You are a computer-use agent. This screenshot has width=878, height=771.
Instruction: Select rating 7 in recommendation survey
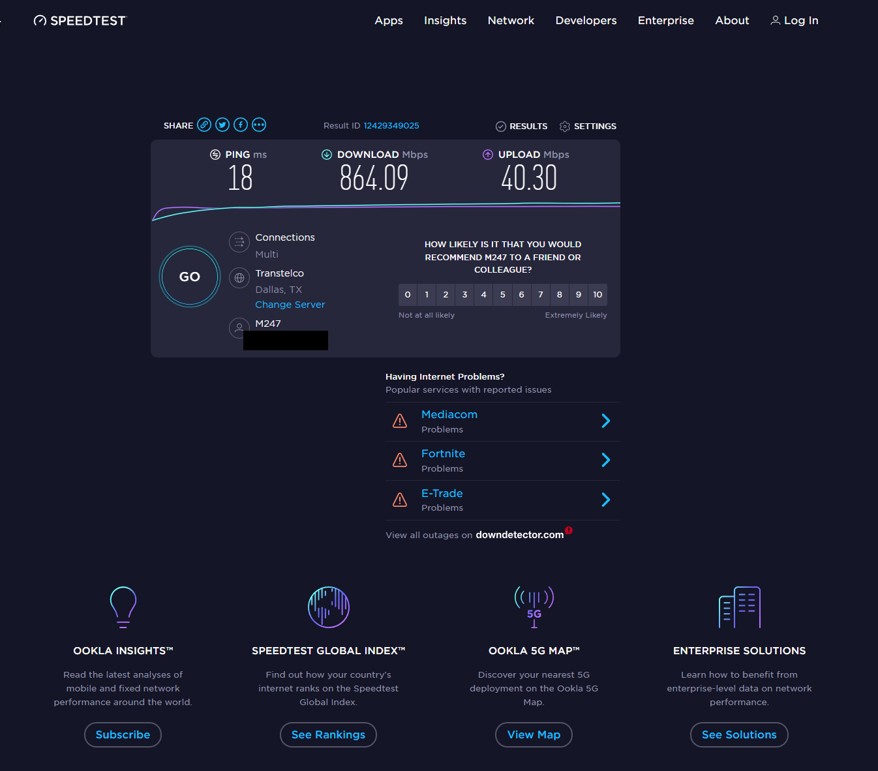540,295
